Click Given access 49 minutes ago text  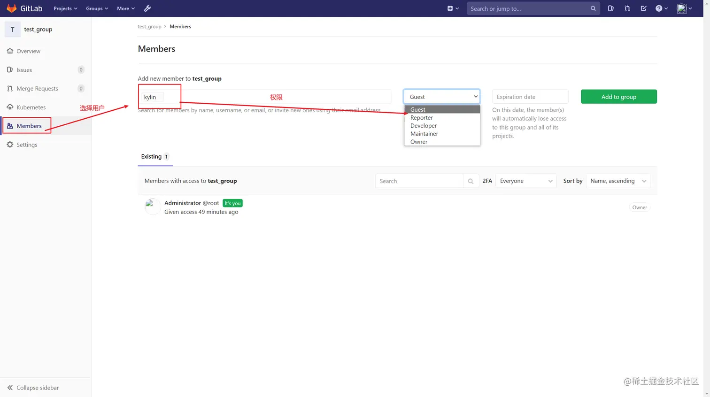click(201, 212)
